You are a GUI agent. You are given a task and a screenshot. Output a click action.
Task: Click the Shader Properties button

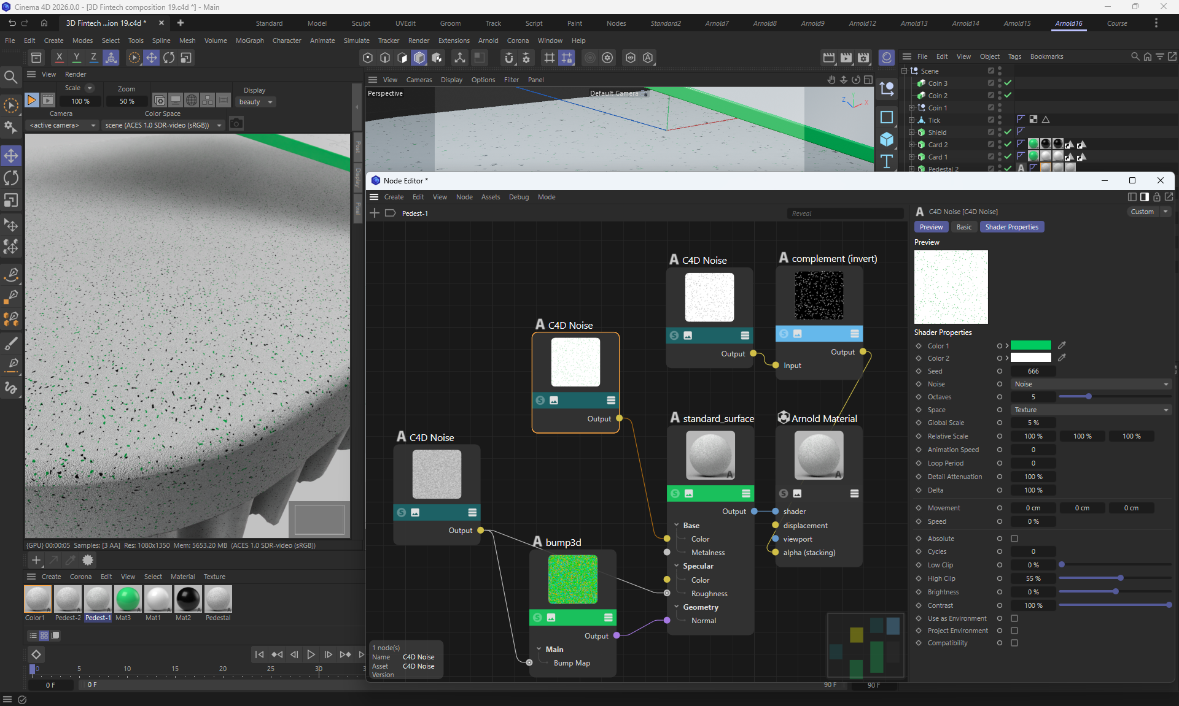[1011, 227]
